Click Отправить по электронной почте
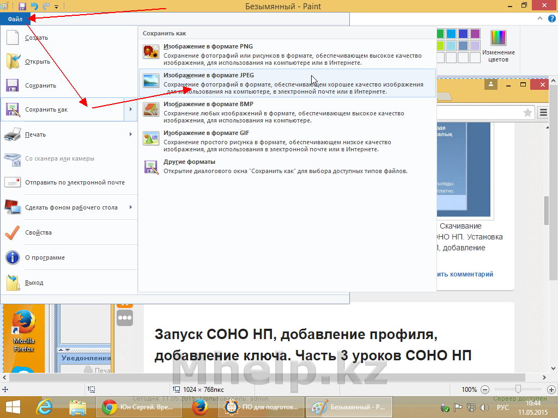558x418 pixels. [69, 182]
